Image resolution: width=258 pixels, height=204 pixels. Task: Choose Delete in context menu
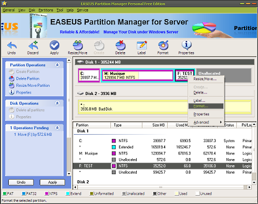click(x=206, y=92)
